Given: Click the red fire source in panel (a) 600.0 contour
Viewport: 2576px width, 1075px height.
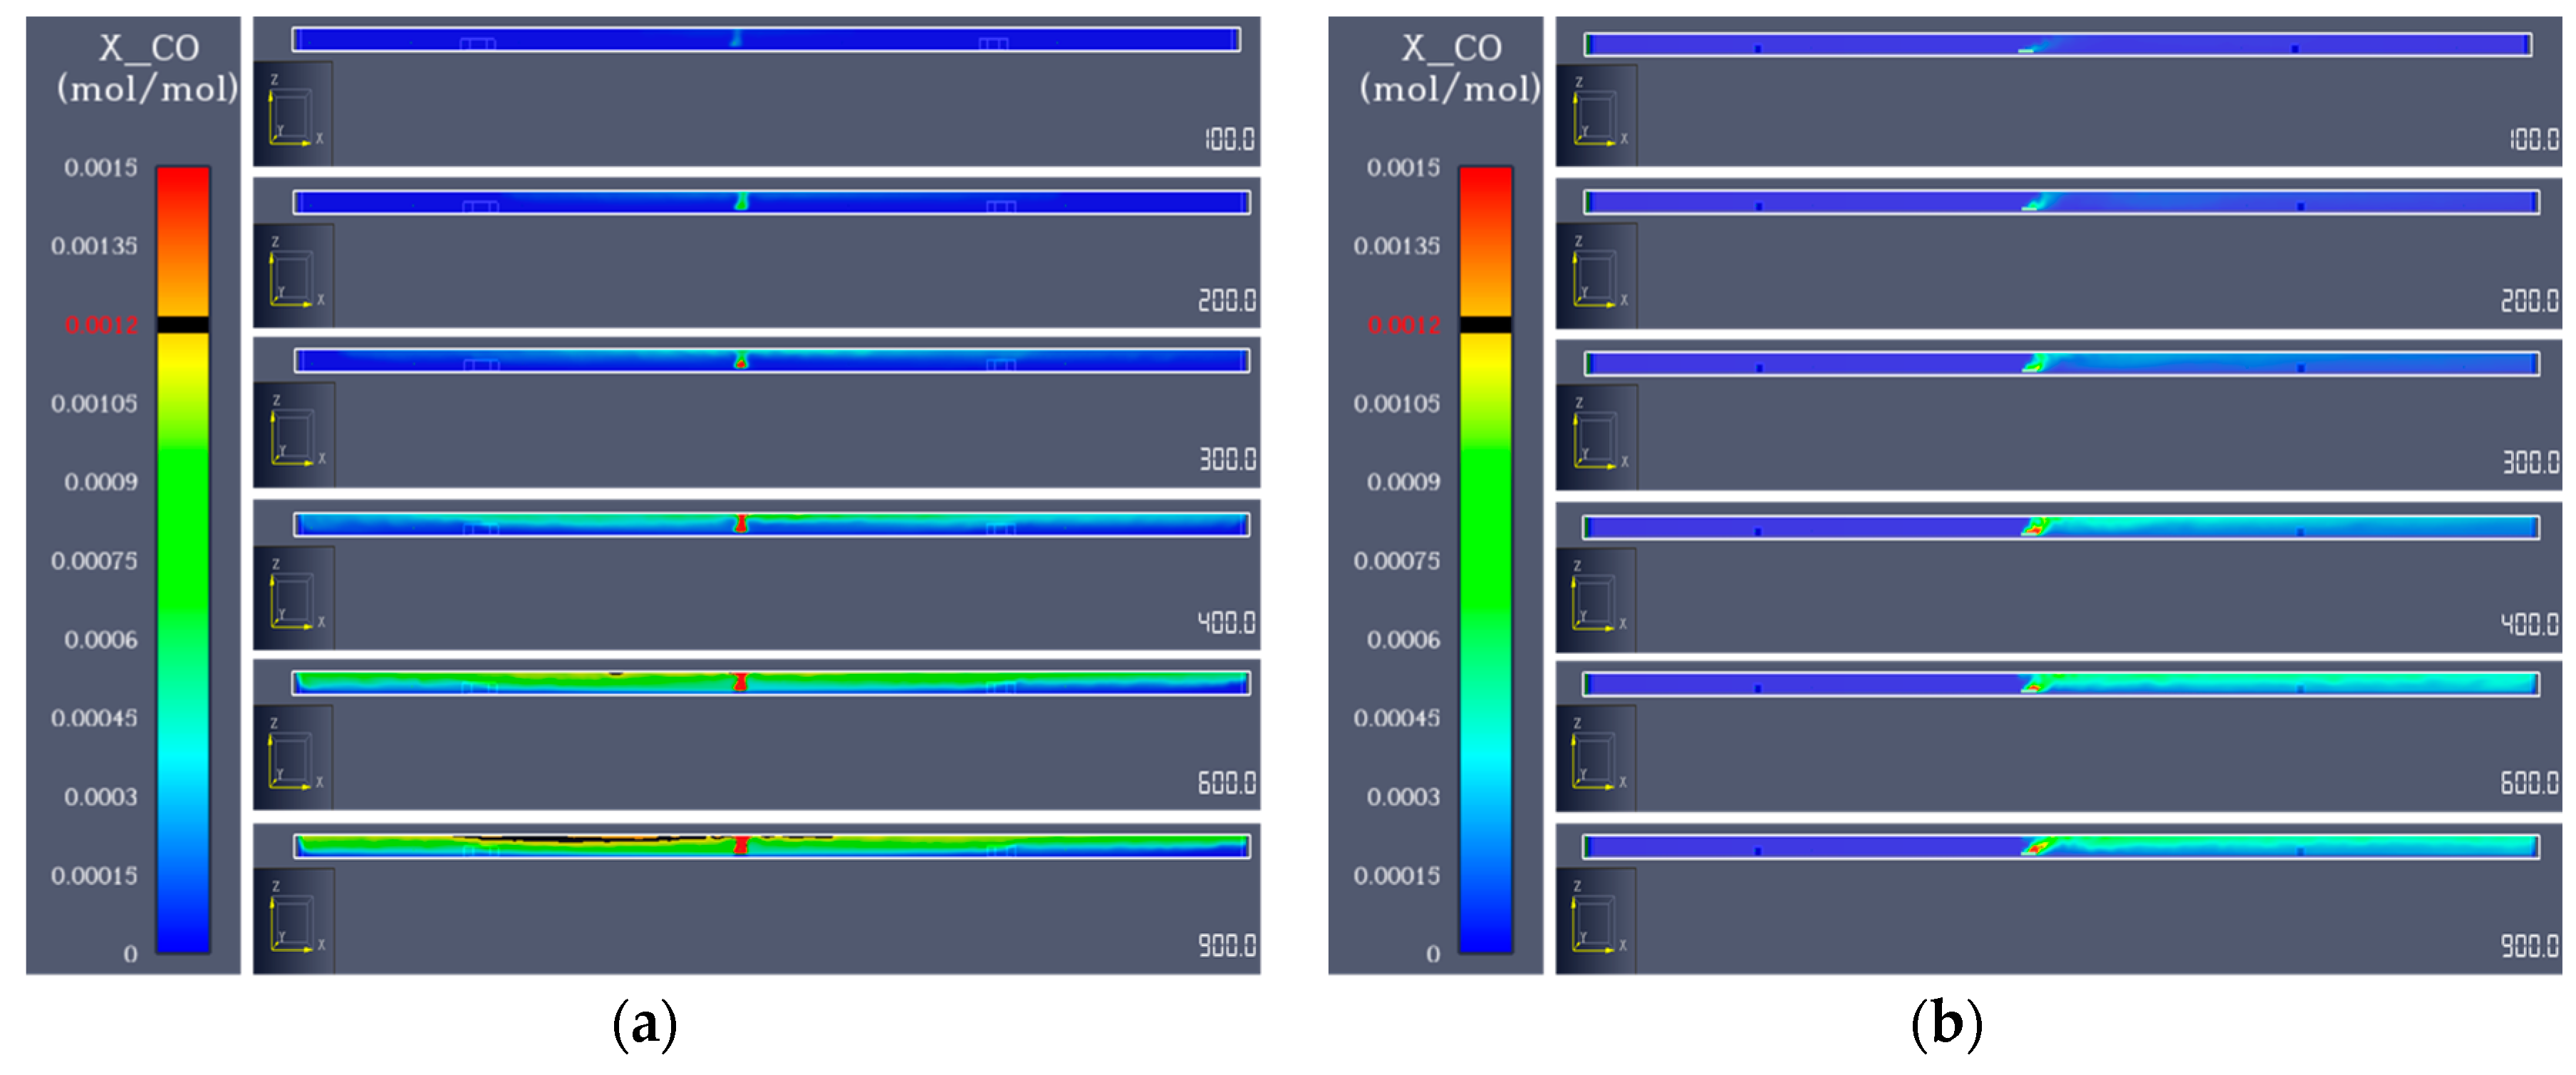Looking at the screenshot, I should coord(740,682).
